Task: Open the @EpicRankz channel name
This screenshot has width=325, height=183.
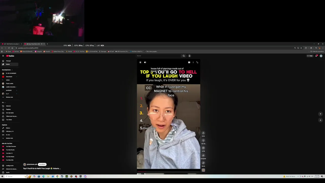Action: click(32, 164)
